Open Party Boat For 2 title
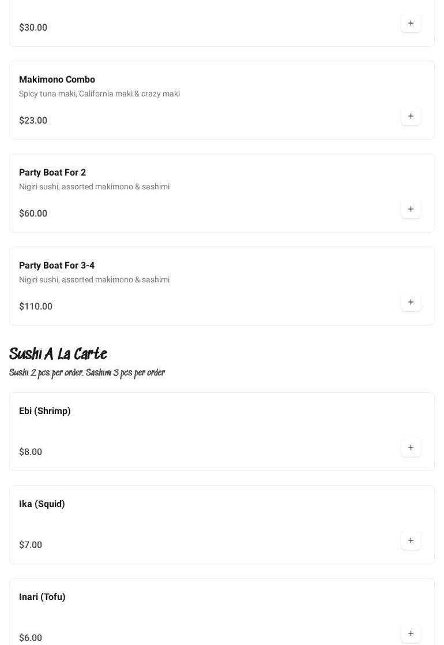The height and width of the screenshot is (645, 444). [52, 173]
